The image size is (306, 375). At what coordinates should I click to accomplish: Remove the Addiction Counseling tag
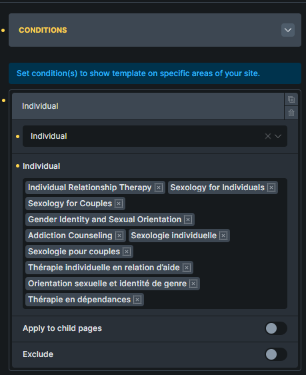tap(119, 236)
